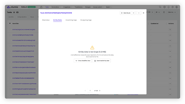Open task link 01KT9BGFDQ9QTZ23DH5JRPVFJR
The image size is (185, 104).
24,73
